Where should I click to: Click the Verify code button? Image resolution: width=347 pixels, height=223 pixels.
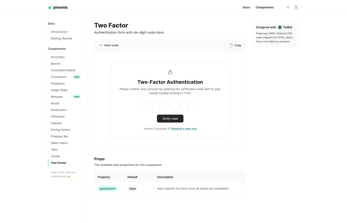pos(170,119)
